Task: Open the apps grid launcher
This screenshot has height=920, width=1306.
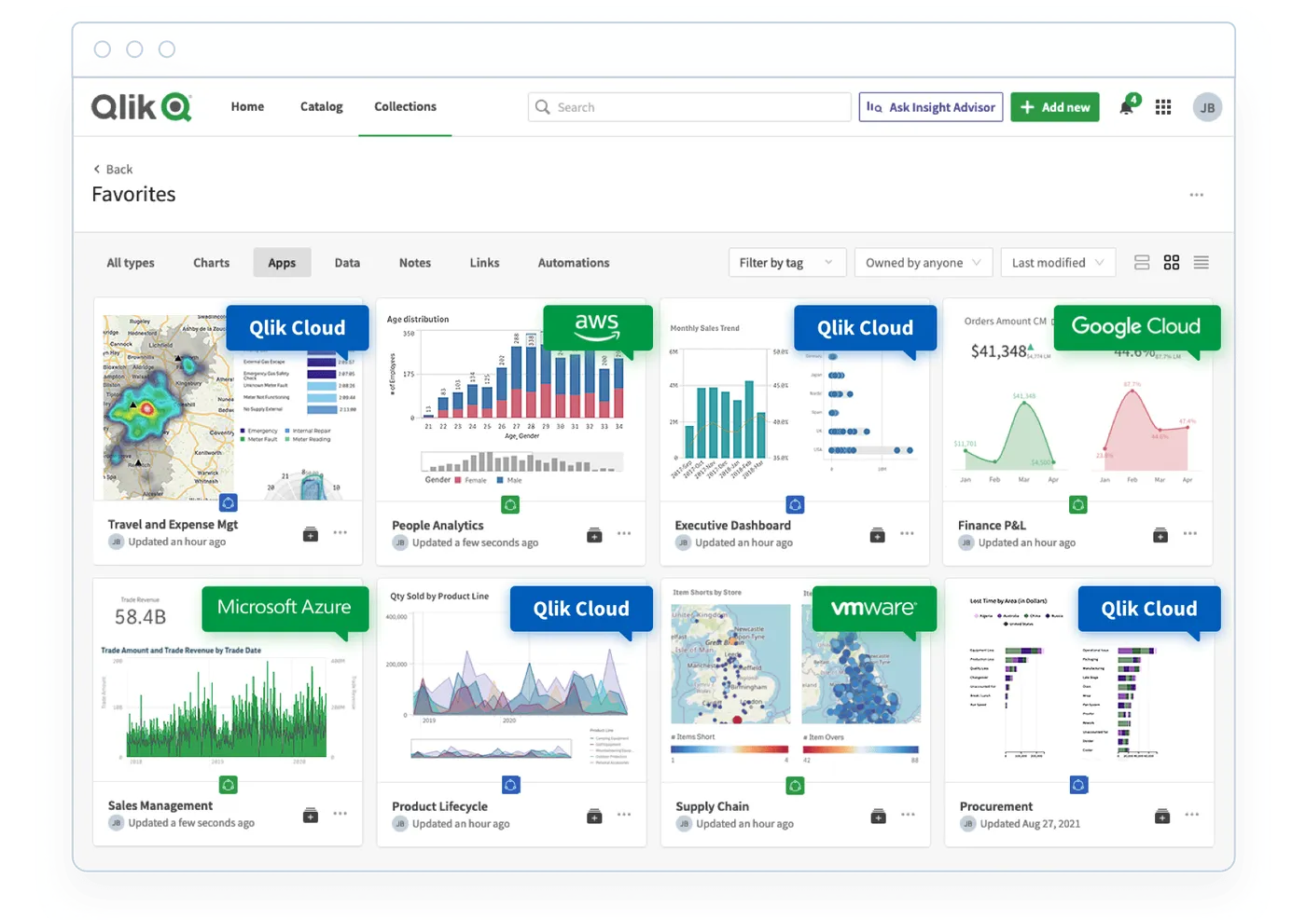Action: tap(1163, 107)
